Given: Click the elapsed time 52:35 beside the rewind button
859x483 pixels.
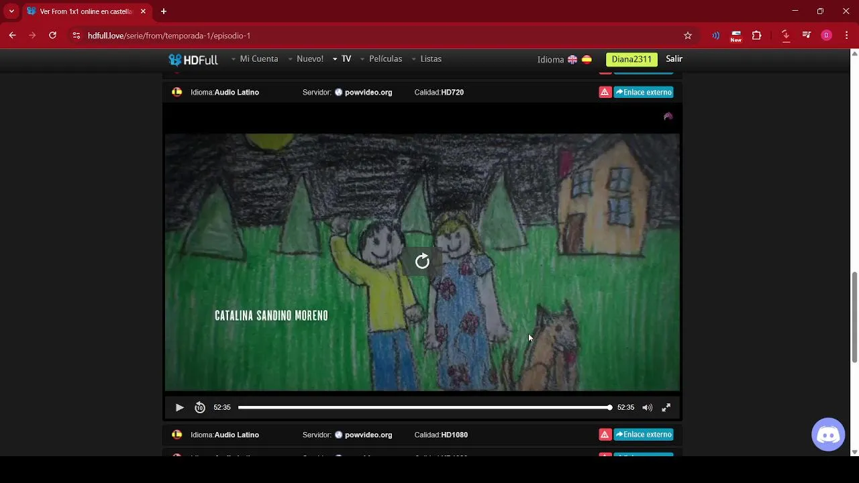Looking at the screenshot, I should click(222, 408).
